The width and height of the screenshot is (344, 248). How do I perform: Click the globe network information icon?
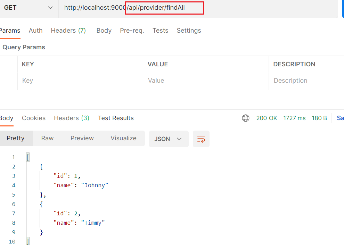pyautogui.click(x=246, y=118)
